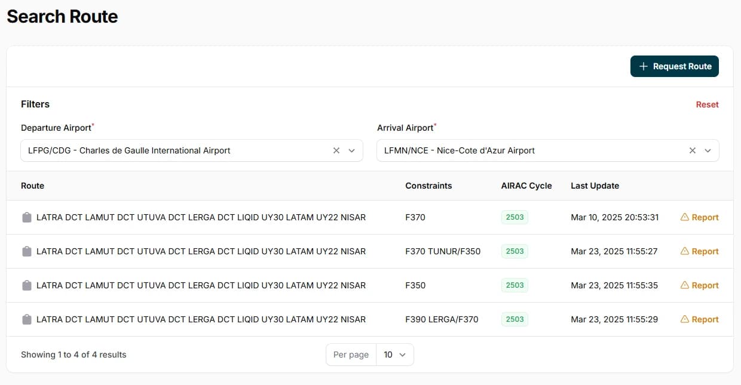Open the Per page count dropdown
Viewport: 741px width, 385px height.
click(x=394, y=355)
